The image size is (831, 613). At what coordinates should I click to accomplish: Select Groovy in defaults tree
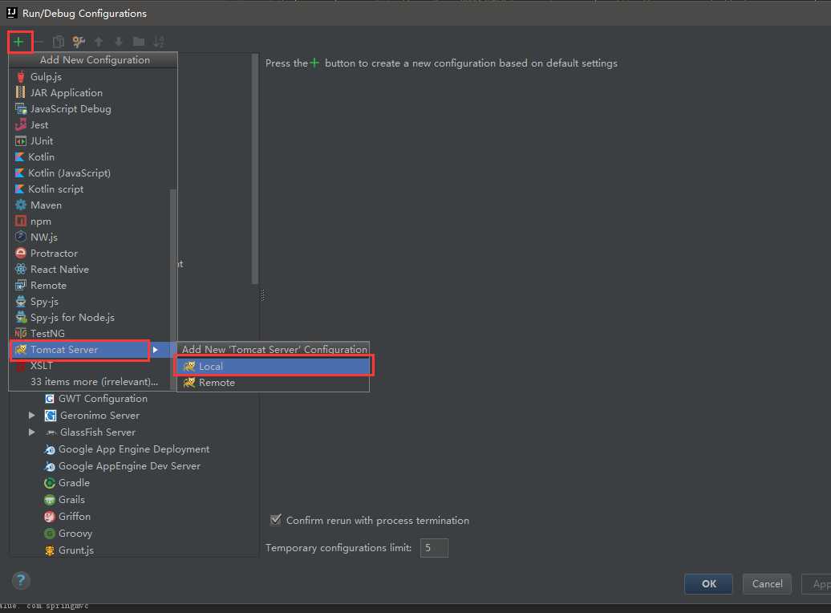pos(68,534)
